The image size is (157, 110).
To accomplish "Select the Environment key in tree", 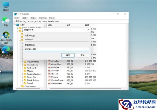I will pos(30,86).
